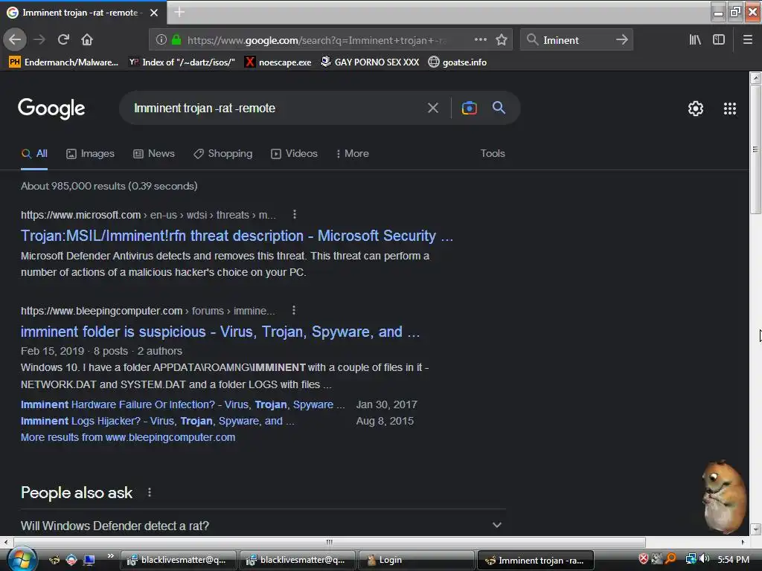Switch to the Login taskbar window

(416, 560)
